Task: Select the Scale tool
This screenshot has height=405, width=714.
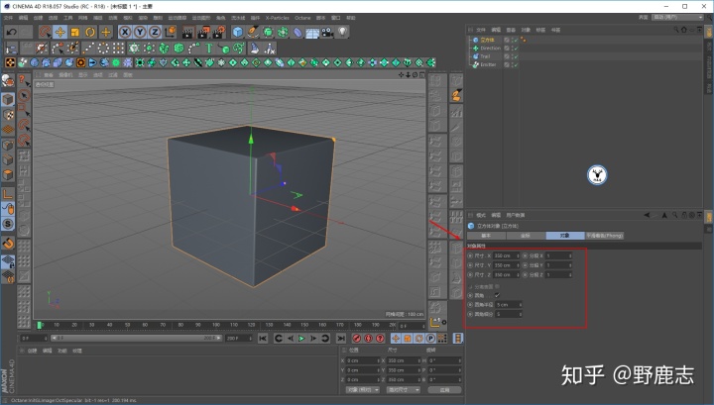Action: click(x=74, y=32)
